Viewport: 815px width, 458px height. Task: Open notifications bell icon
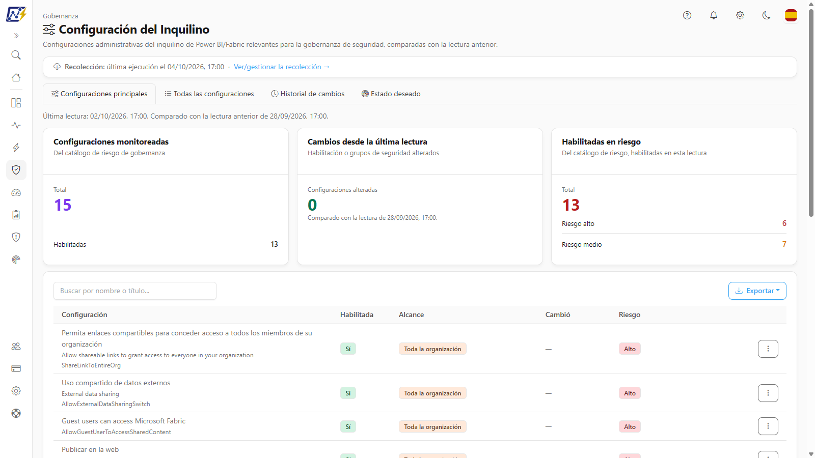(x=714, y=15)
